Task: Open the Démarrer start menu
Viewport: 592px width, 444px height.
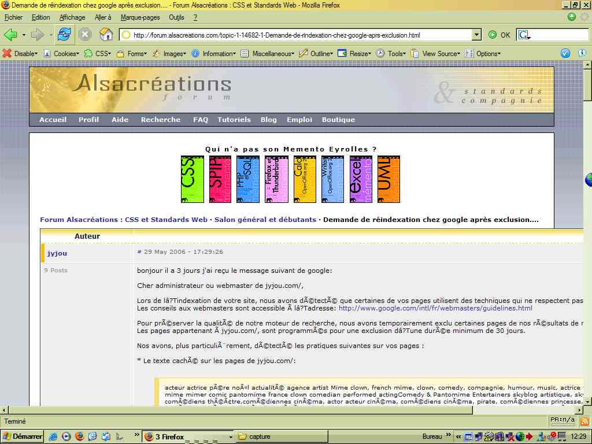Action: coord(23,436)
